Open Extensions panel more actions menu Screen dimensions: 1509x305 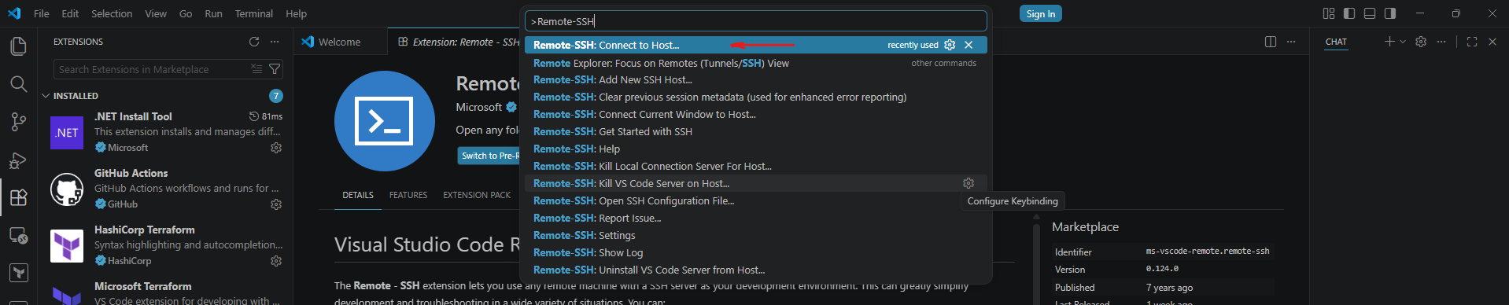[275, 42]
